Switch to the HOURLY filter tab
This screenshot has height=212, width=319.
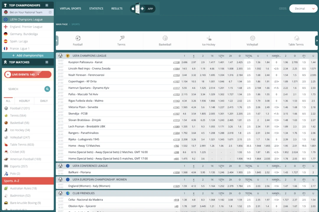point(24,101)
